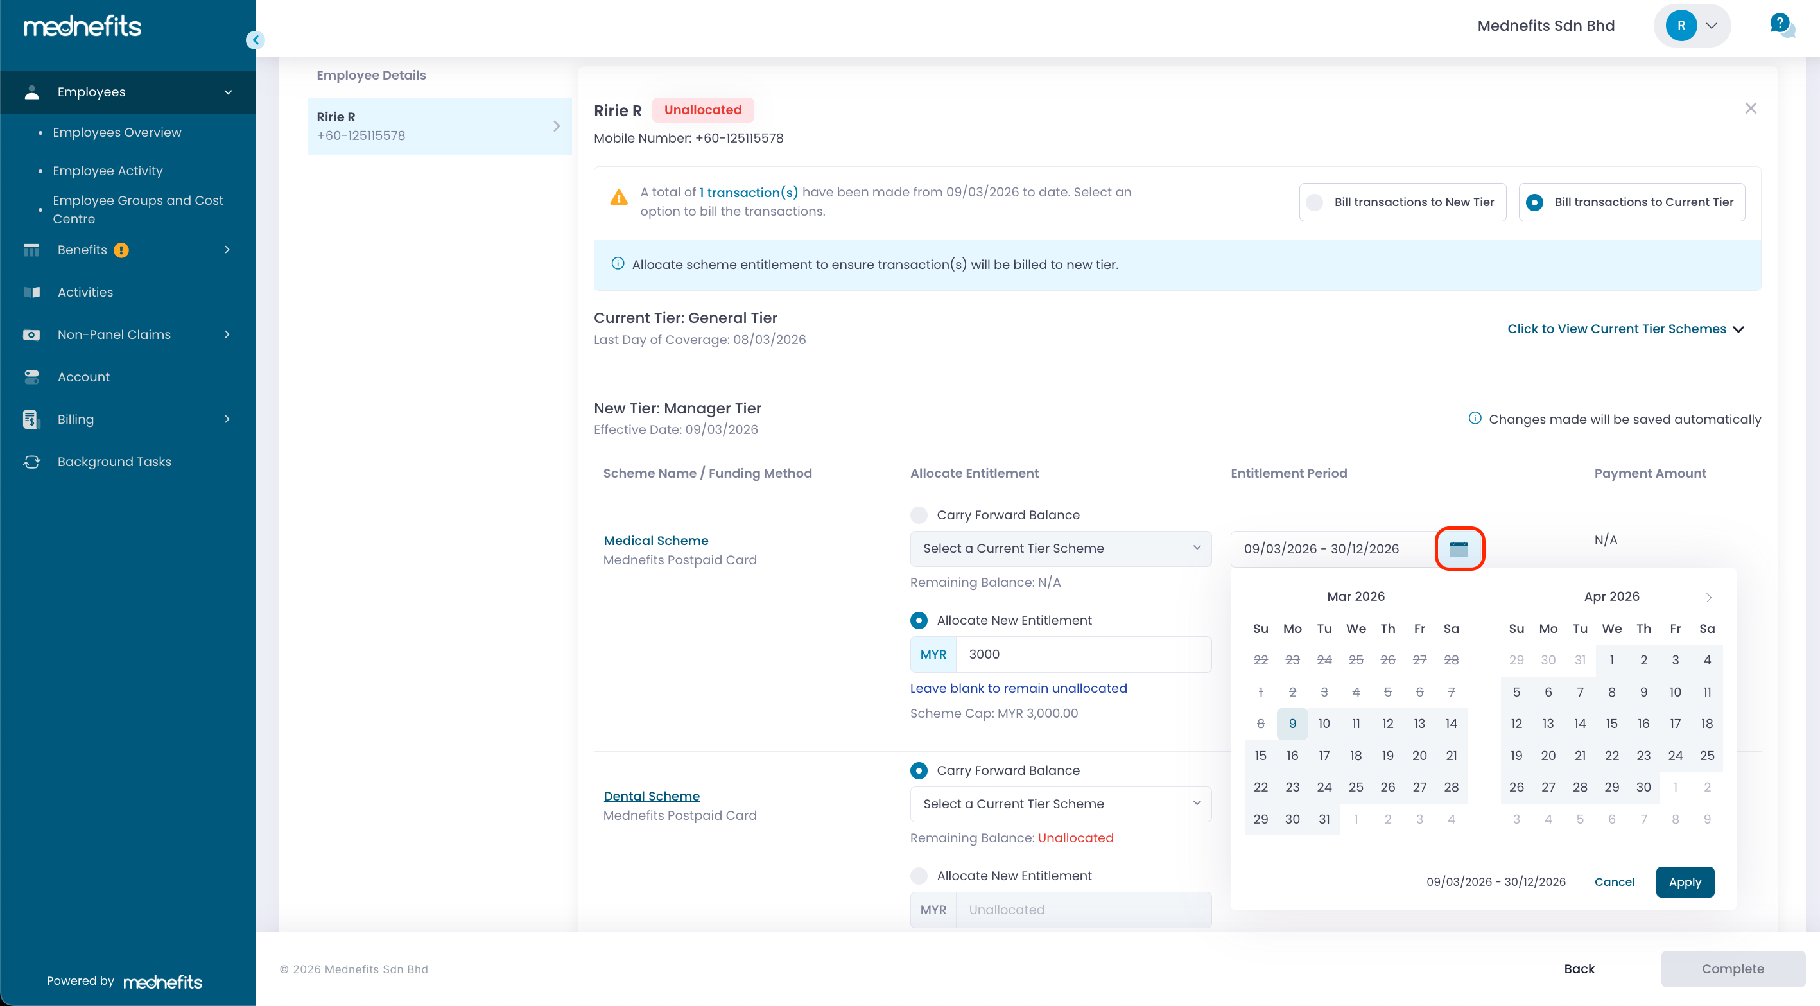The image size is (1820, 1006).
Task: Click the calendar icon for Medical Scheme period
Action: tap(1459, 548)
